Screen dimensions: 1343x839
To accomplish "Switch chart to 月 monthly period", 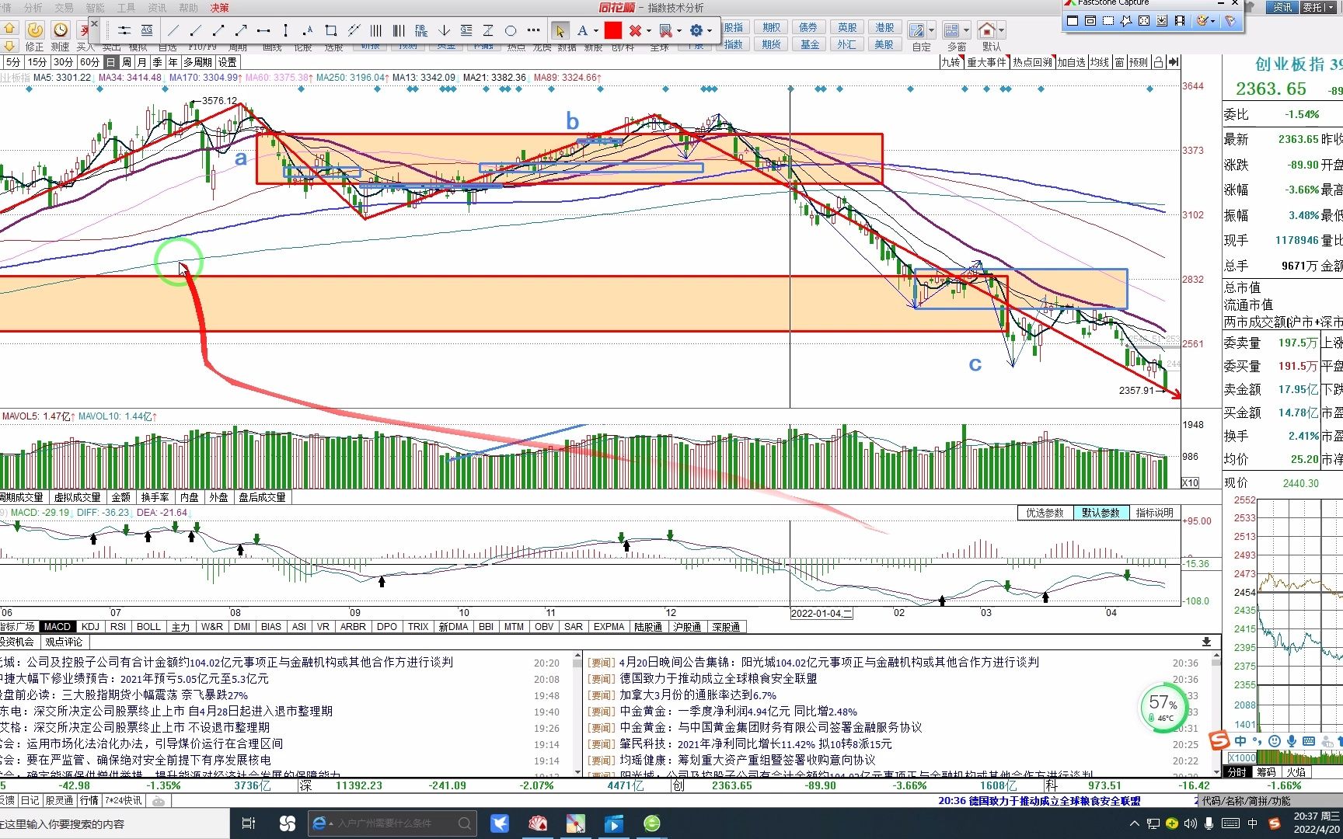I will [141, 62].
